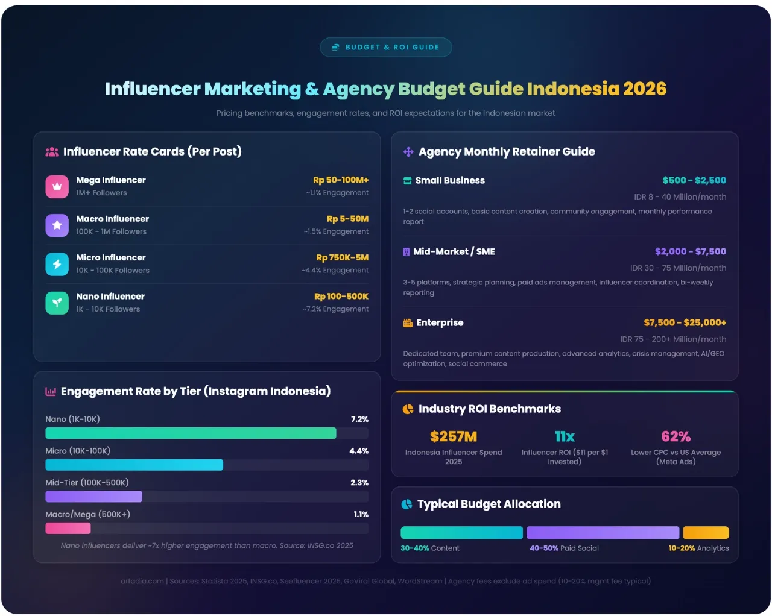Open the Budget & ROI Guide tab
Screen dimensions: 772x616
386,47
